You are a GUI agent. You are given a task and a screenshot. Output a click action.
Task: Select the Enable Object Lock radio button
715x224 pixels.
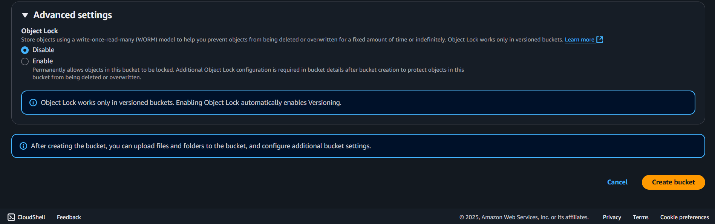point(25,61)
